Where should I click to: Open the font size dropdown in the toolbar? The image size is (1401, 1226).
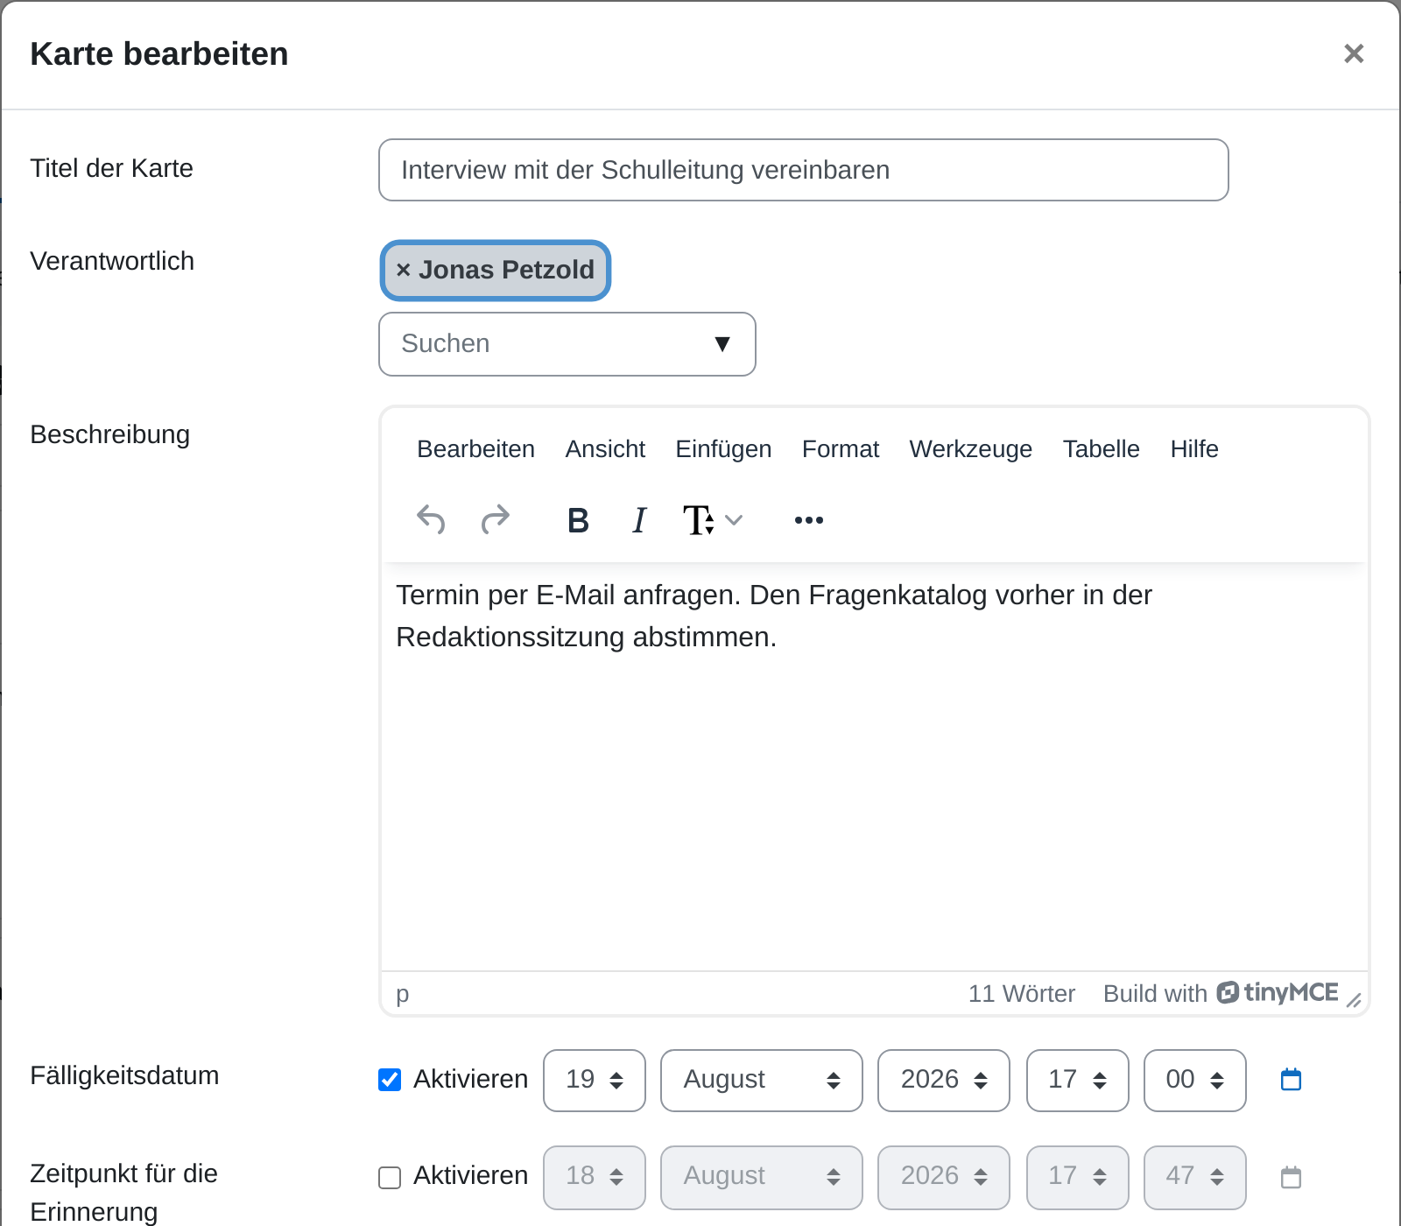pos(713,520)
